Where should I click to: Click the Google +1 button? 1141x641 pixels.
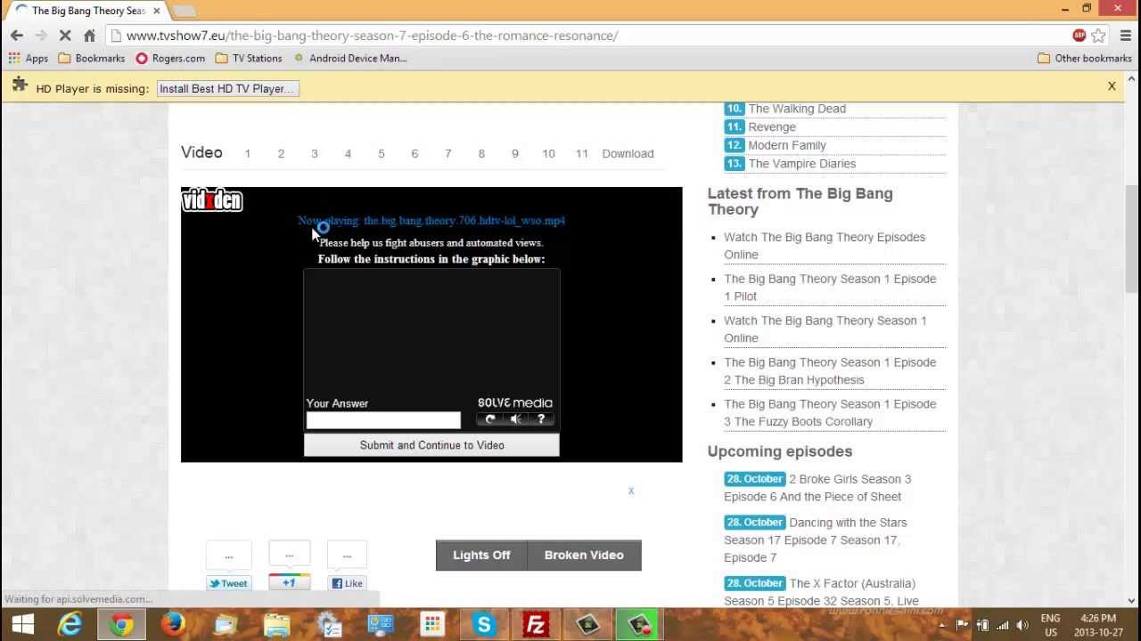click(x=289, y=582)
